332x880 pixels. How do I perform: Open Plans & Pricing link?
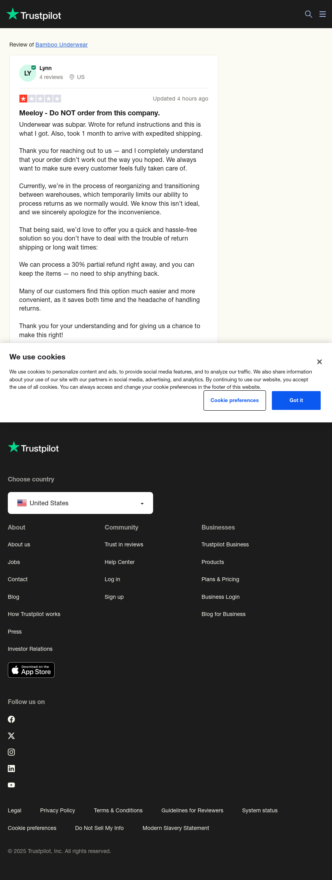(x=220, y=579)
